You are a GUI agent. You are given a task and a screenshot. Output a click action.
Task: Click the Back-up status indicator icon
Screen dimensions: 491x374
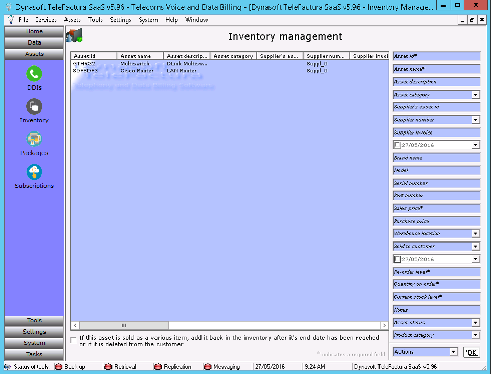coord(58,367)
